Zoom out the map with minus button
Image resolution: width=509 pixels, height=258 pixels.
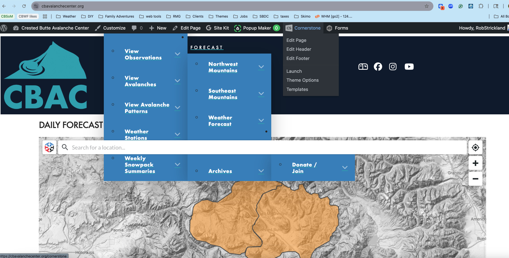pyautogui.click(x=475, y=179)
